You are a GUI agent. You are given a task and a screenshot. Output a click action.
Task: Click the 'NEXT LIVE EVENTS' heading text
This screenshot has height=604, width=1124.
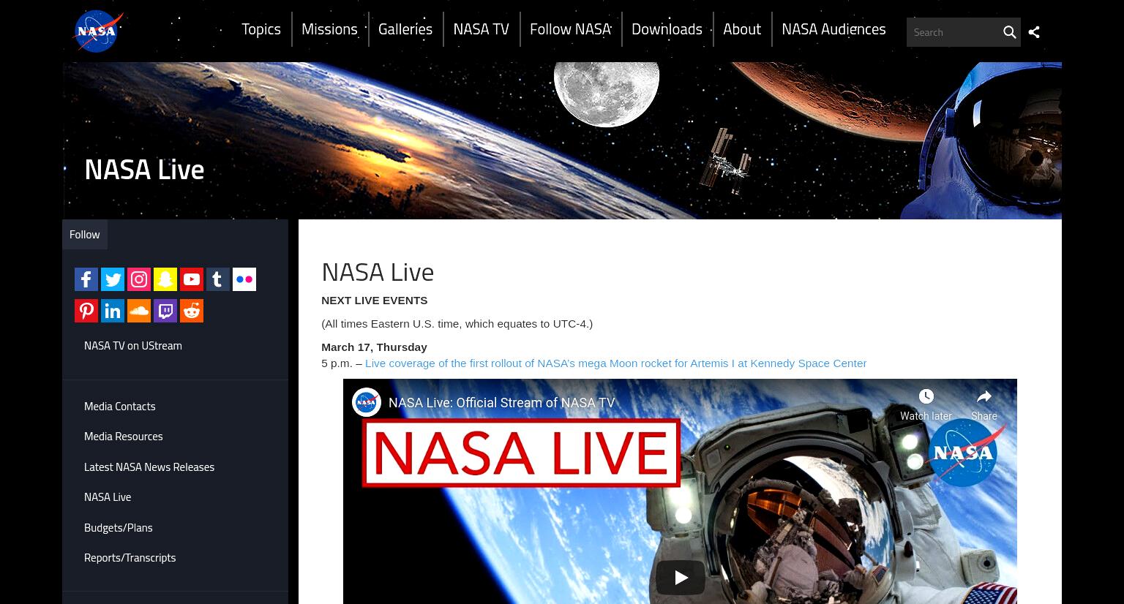click(x=375, y=300)
